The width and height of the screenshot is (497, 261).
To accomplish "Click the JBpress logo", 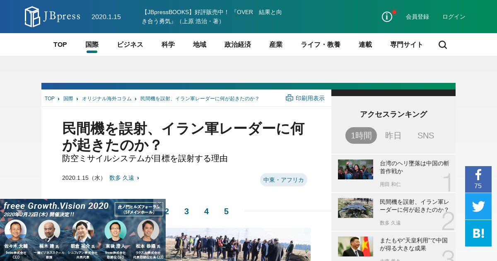I will pos(53,17).
